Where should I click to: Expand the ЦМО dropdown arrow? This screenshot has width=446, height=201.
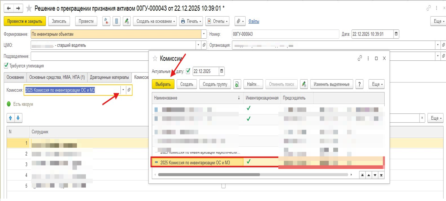click(198, 45)
